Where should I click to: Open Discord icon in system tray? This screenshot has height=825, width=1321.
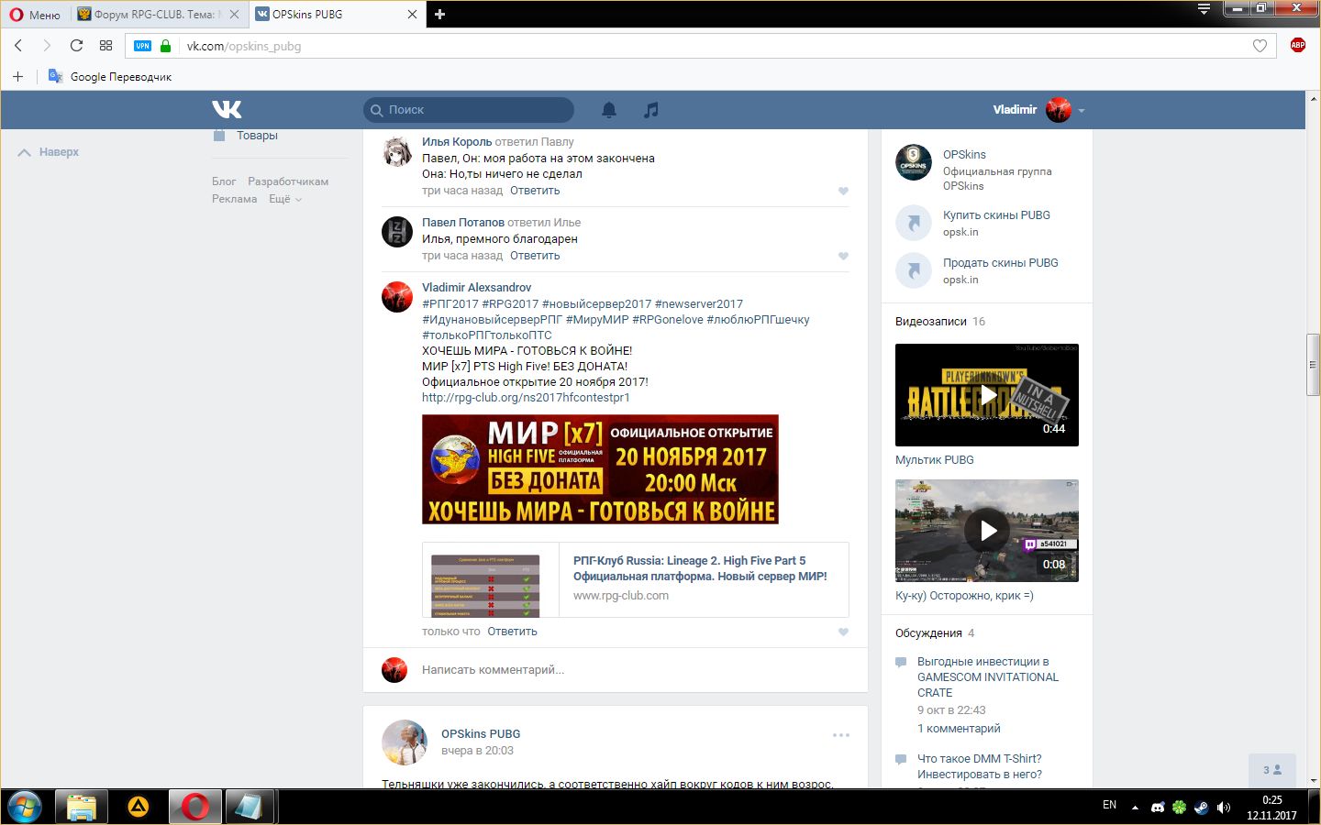pyautogui.click(x=1158, y=808)
